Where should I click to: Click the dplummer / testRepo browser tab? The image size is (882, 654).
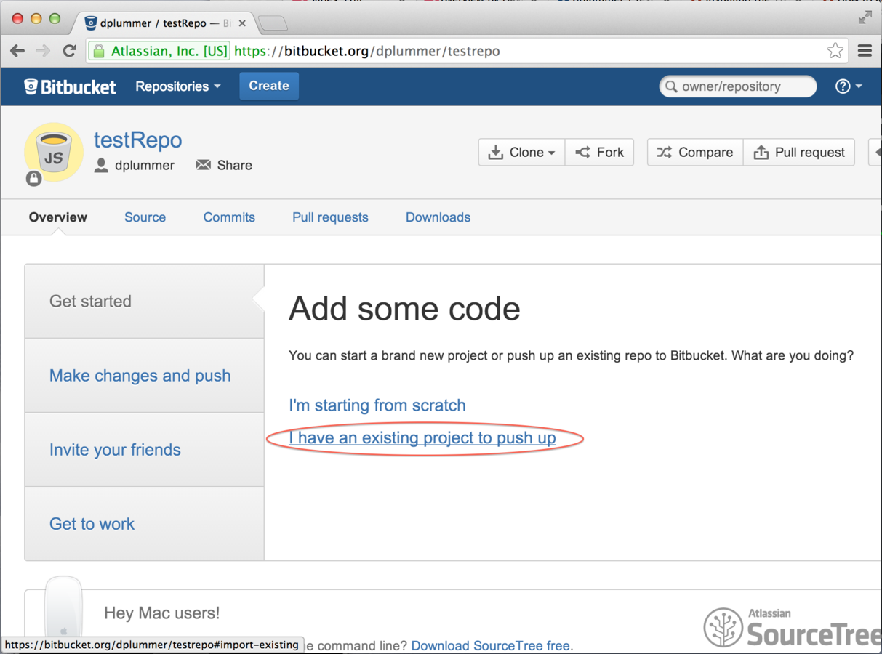[x=165, y=23]
